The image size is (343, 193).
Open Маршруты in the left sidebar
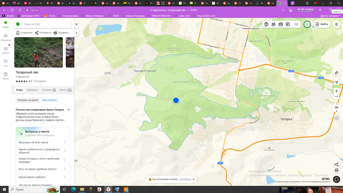5,37
